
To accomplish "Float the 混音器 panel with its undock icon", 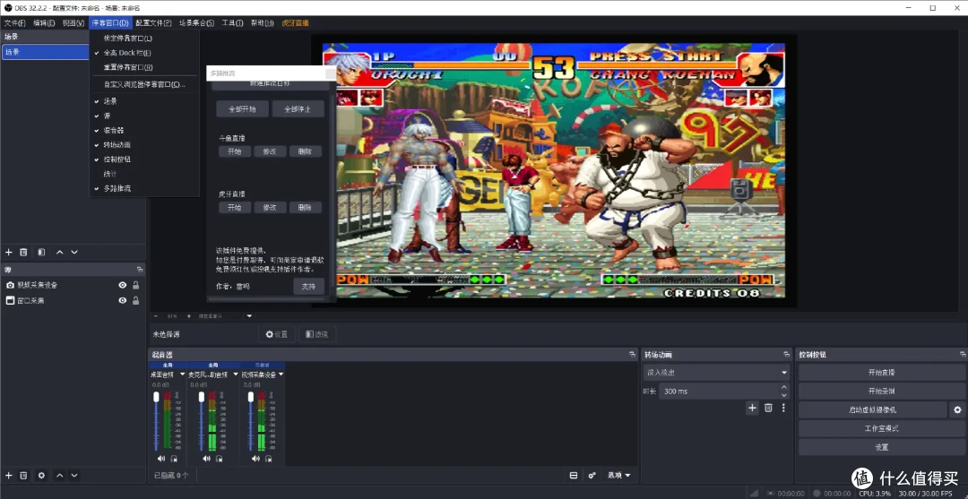I will (x=632, y=355).
